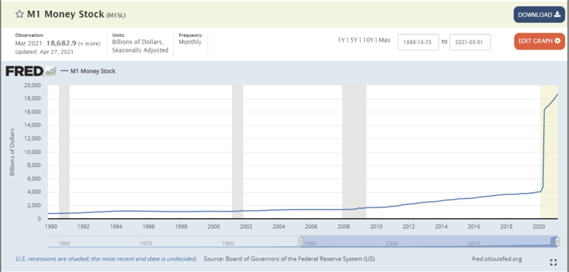The width and height of the screenshot is (569, 272).
Task: Select the 10Y date range
Action: (367, 40)
